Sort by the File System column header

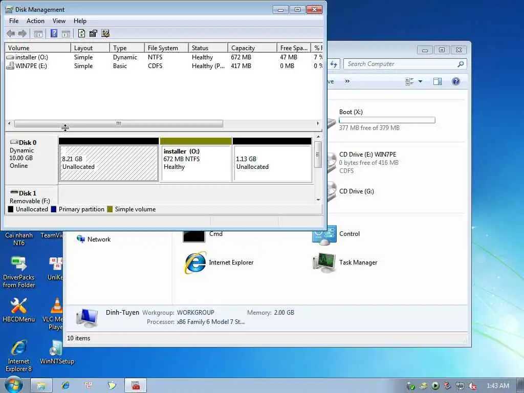point(166,48)
